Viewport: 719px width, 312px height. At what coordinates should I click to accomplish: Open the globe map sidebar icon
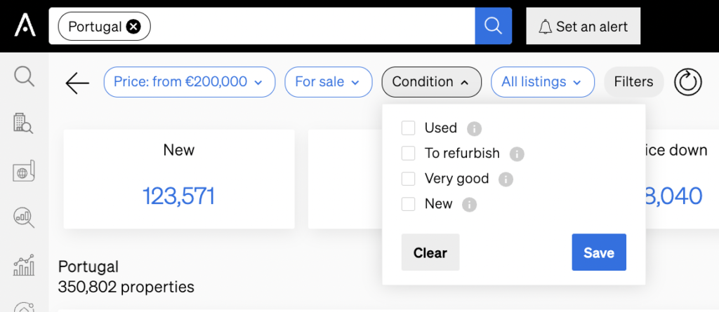[x=24, y=171]
